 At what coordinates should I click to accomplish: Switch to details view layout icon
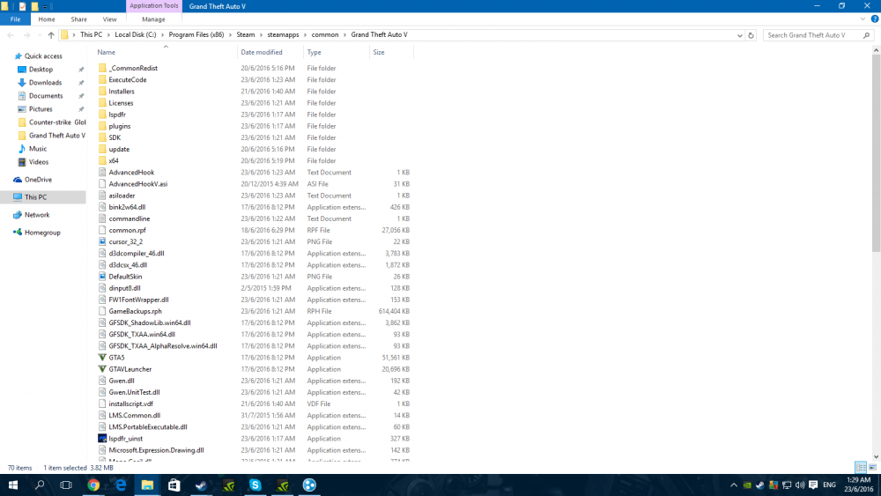[860, 467]
